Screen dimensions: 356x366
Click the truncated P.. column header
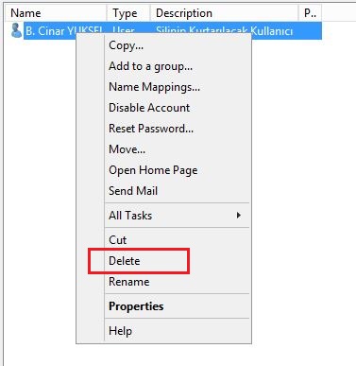310,13
